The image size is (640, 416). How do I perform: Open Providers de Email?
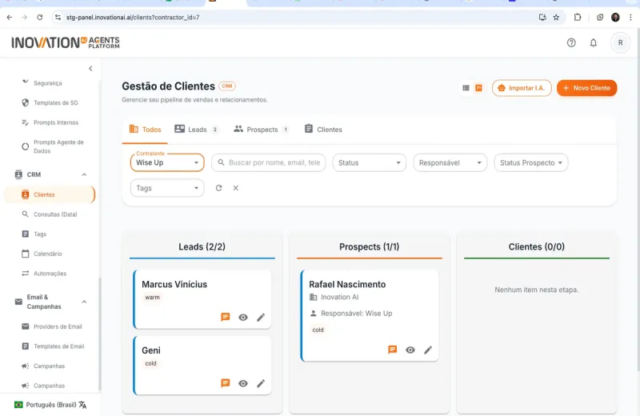(x=58, y=326)
